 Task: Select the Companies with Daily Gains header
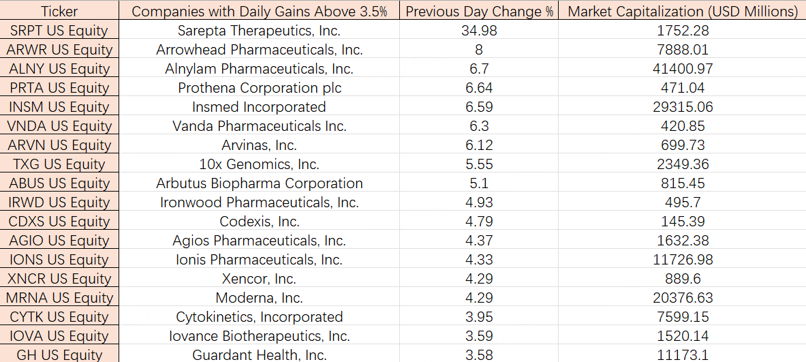tap(259, 12)
